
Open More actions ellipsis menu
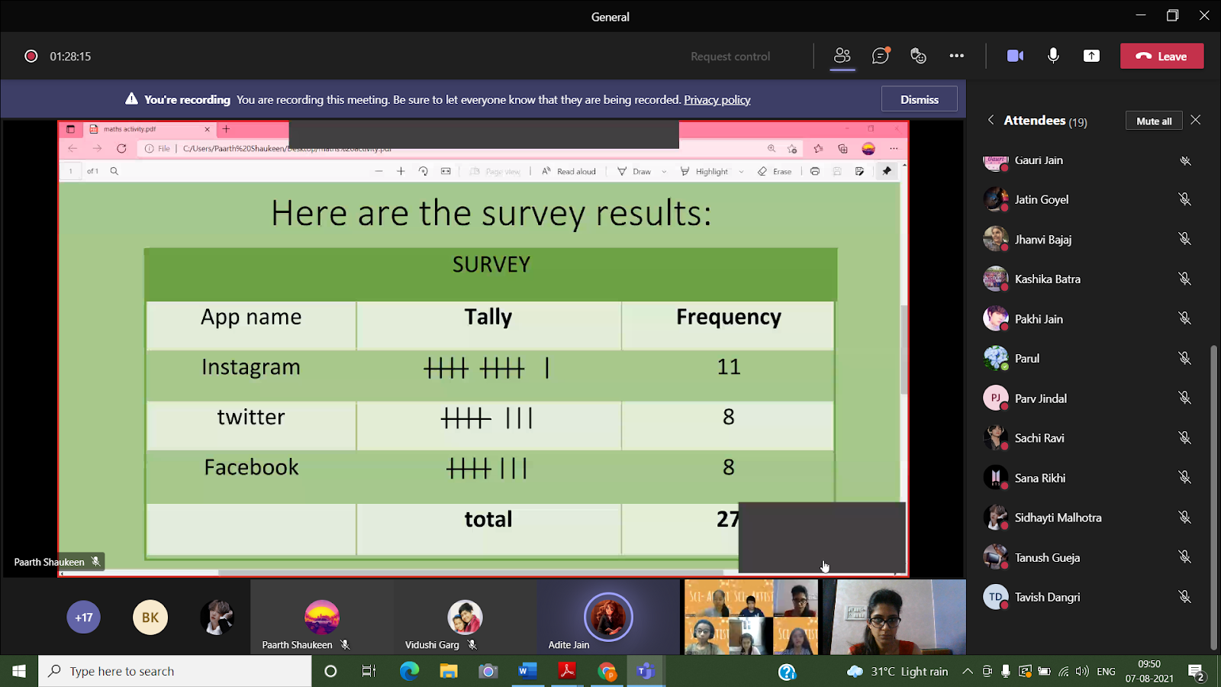coord(956,56)
